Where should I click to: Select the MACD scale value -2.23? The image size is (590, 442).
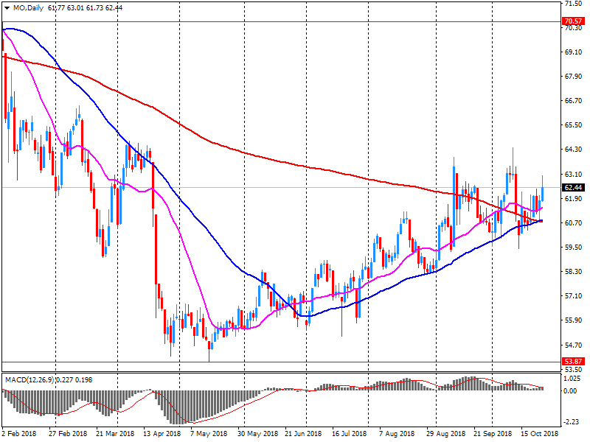[572, 421]
